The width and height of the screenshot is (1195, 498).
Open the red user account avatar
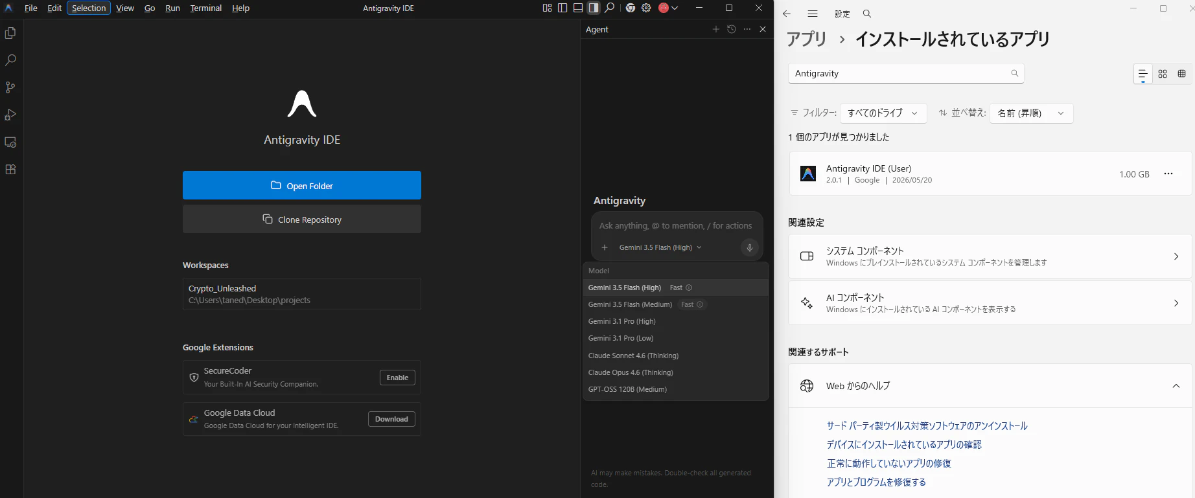coord(664,8)
